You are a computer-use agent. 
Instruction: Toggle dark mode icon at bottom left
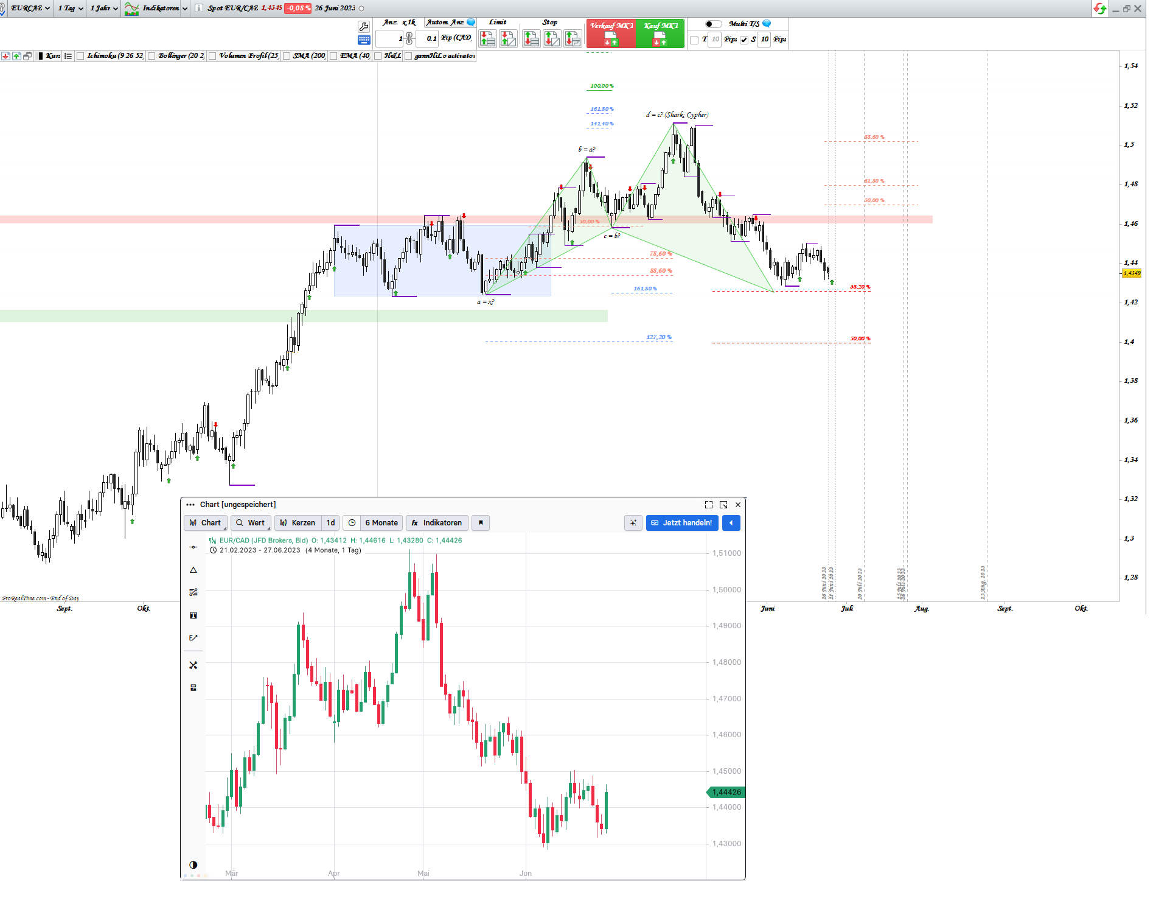[x=193, y=864]
